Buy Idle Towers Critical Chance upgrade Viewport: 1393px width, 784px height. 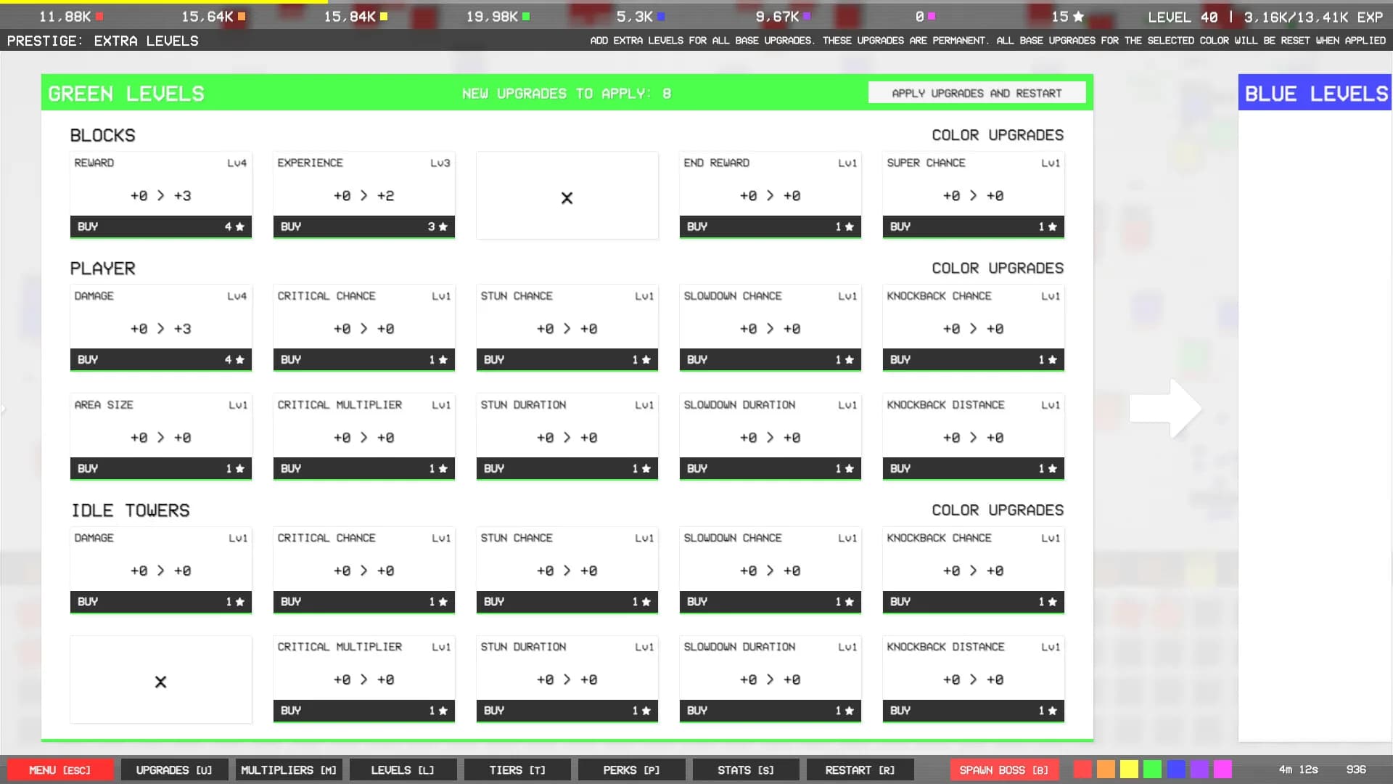(x=363, y=601)
